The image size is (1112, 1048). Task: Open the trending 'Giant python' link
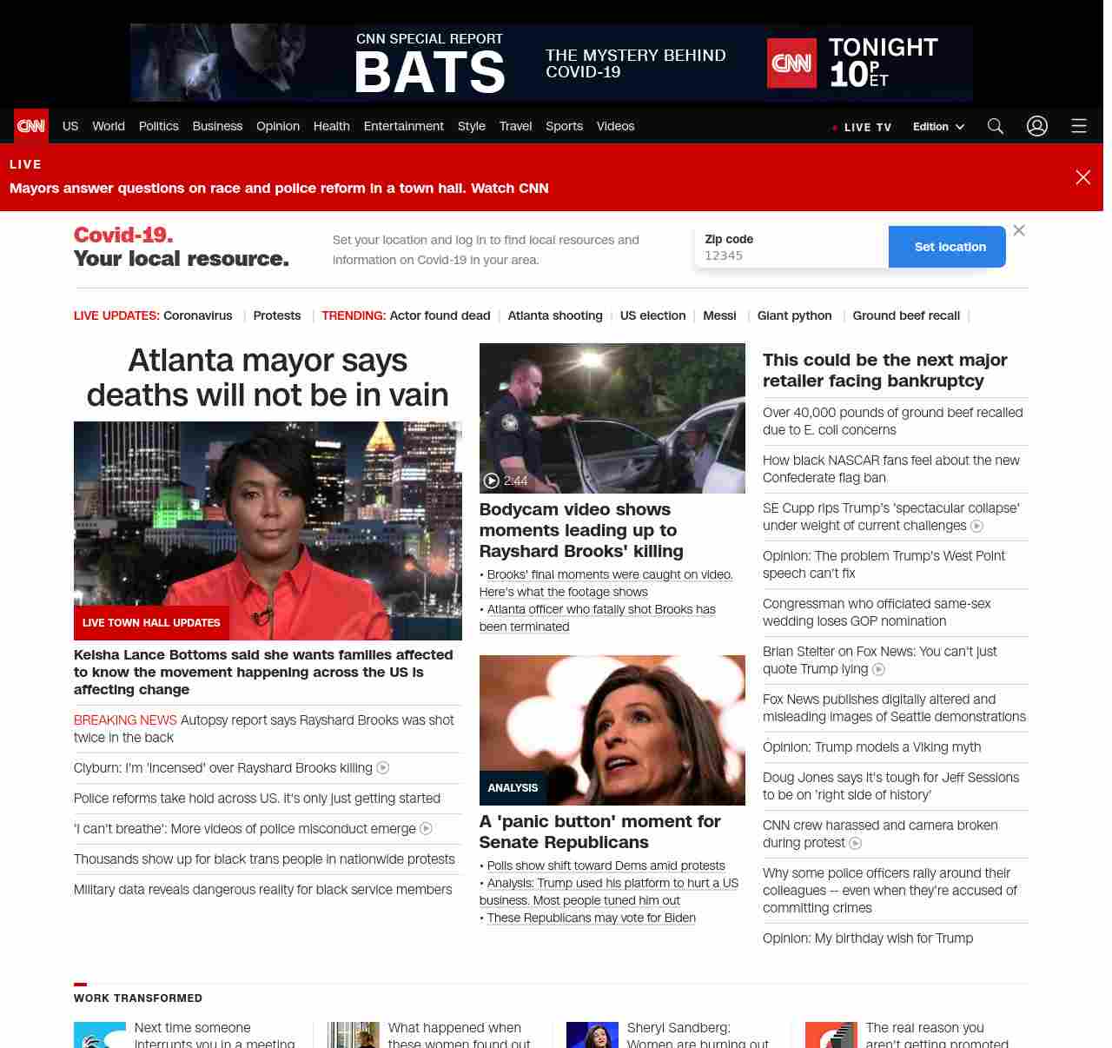pyautogui.click(x=794, y=315)
